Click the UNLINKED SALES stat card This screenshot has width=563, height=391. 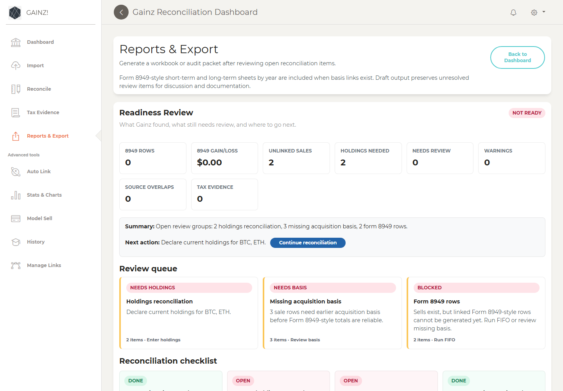(296, 158)
